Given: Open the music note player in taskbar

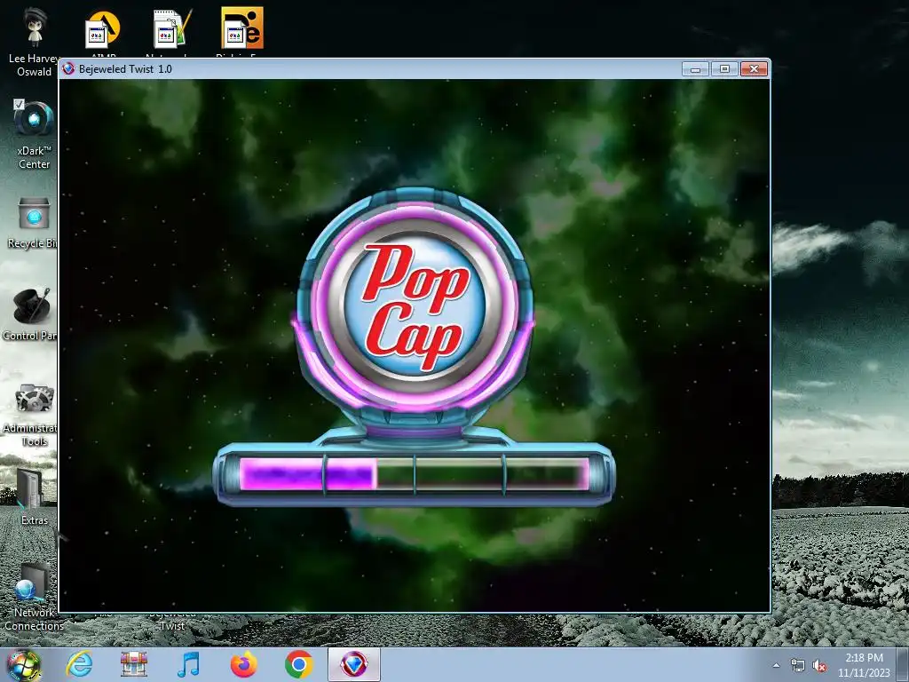Looking at the screenshot, I should tap(188, 664).
